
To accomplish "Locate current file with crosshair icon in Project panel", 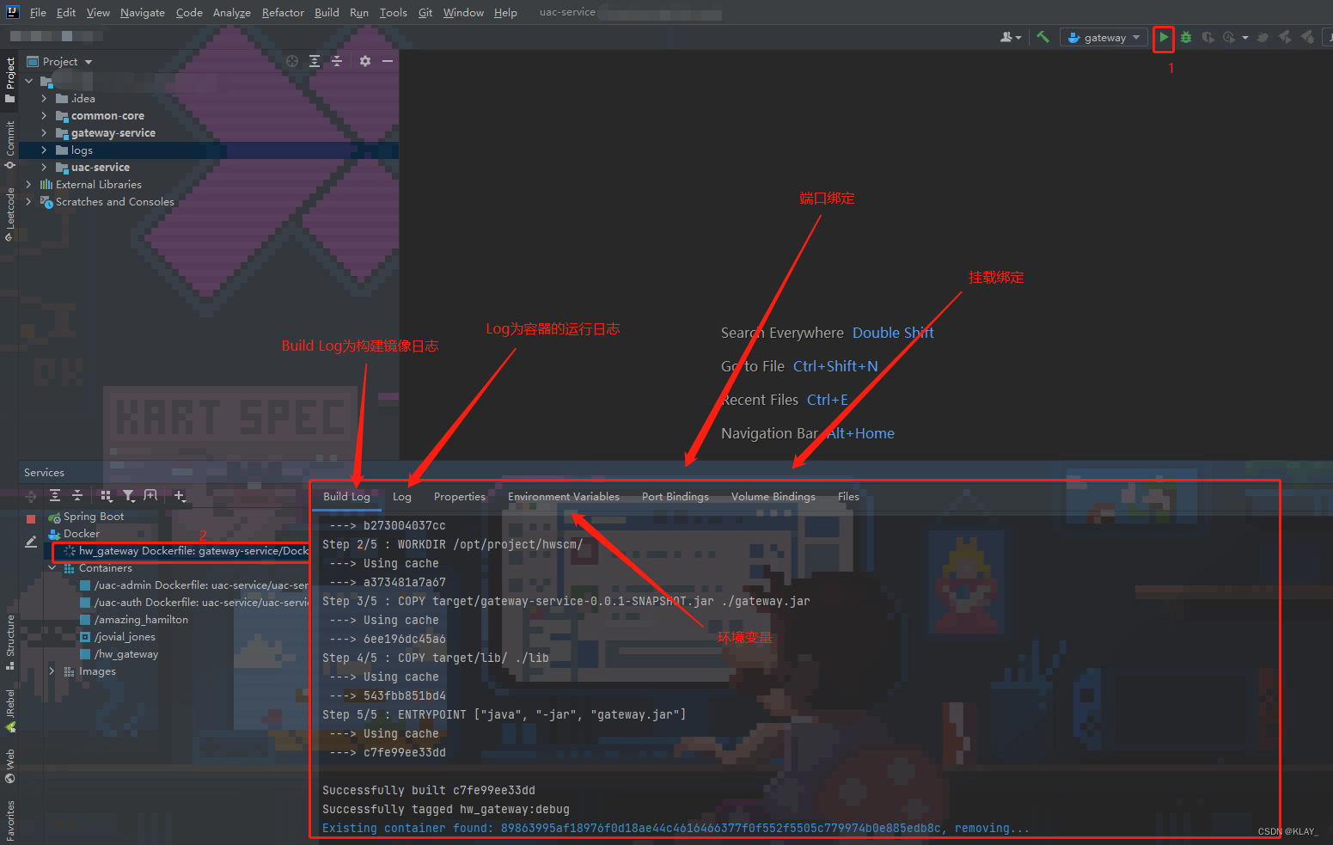I will 292,61.
